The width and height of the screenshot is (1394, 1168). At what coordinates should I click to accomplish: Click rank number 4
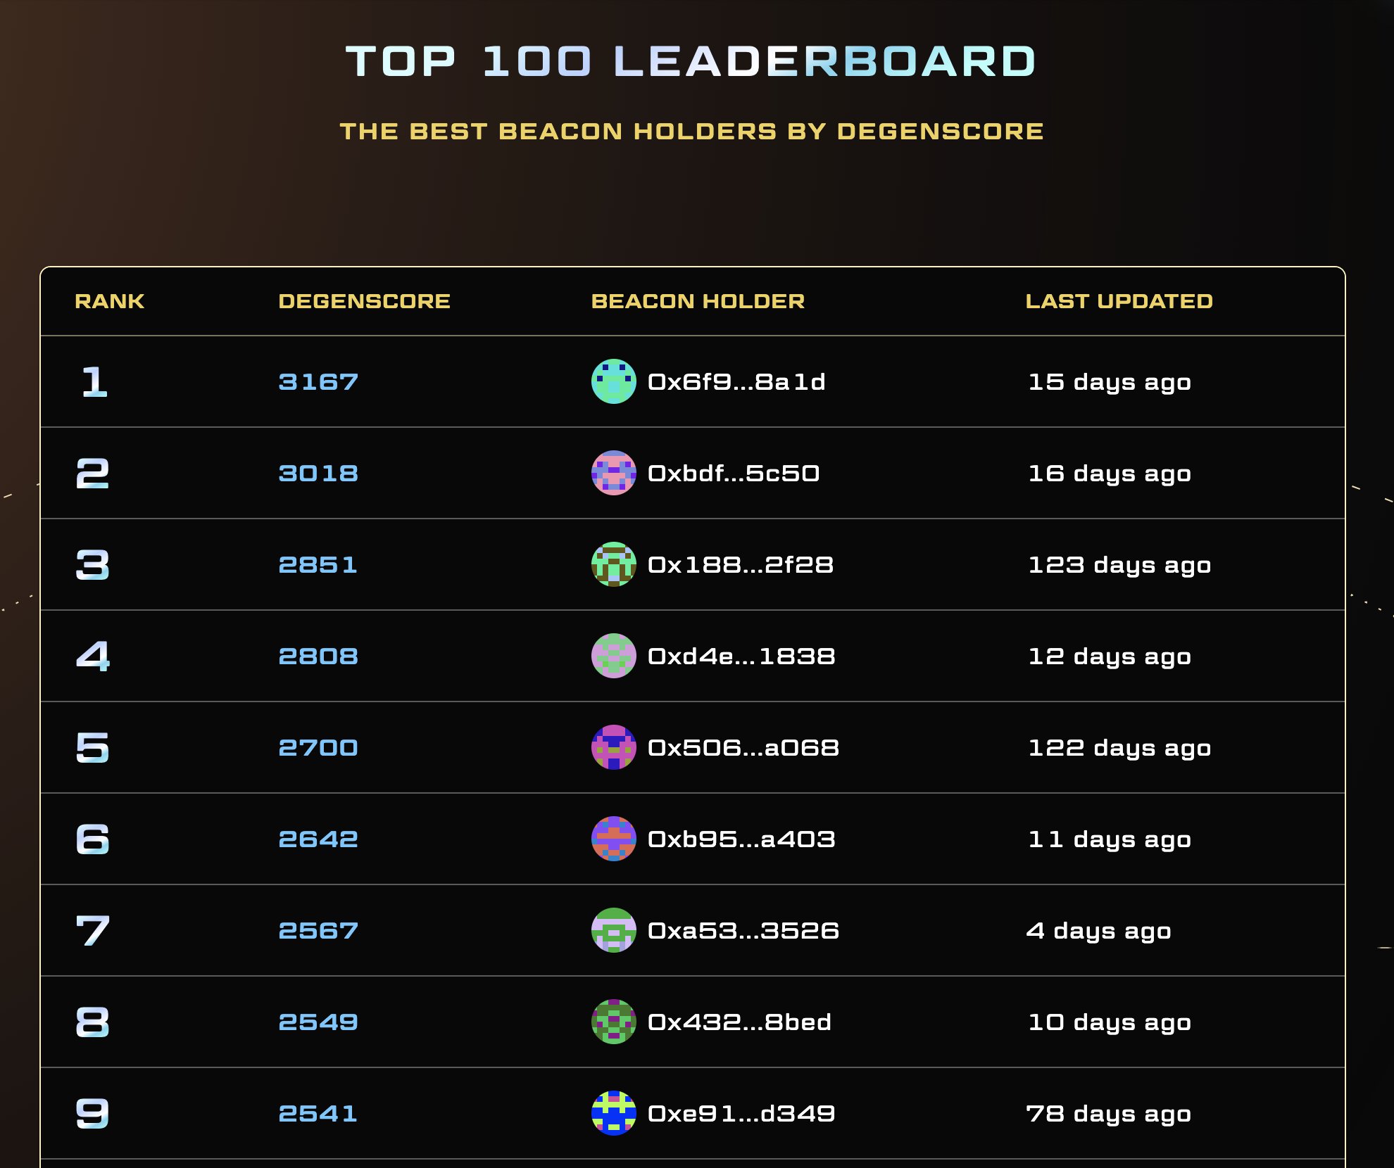click(93, 656)
